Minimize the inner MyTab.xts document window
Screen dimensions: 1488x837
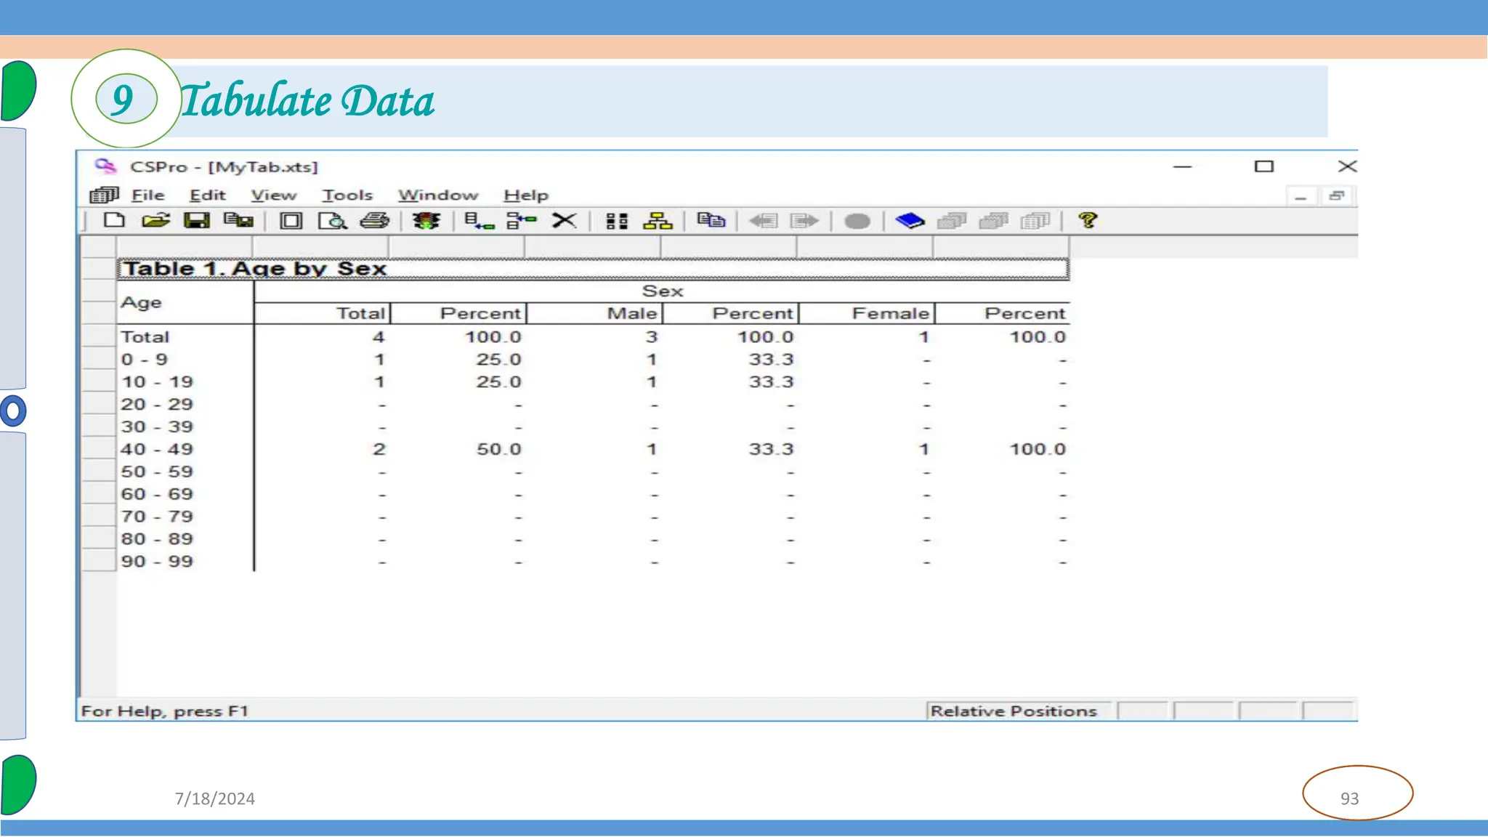[1301, 196]
